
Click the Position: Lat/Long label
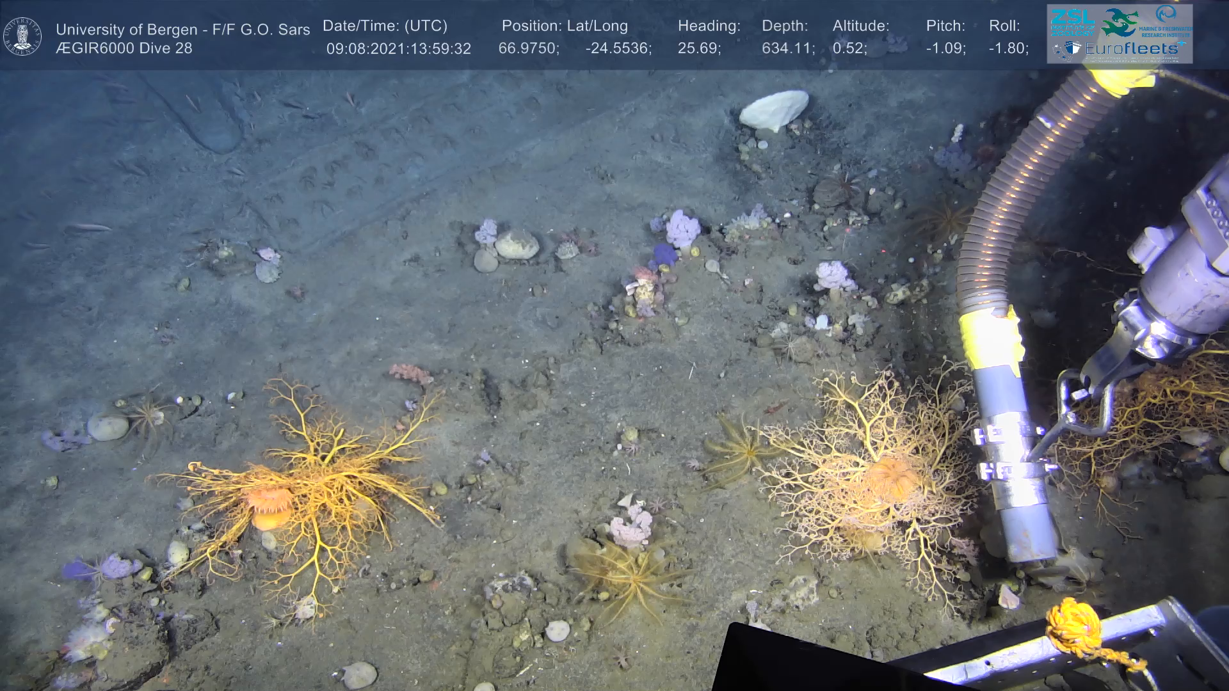565,26
